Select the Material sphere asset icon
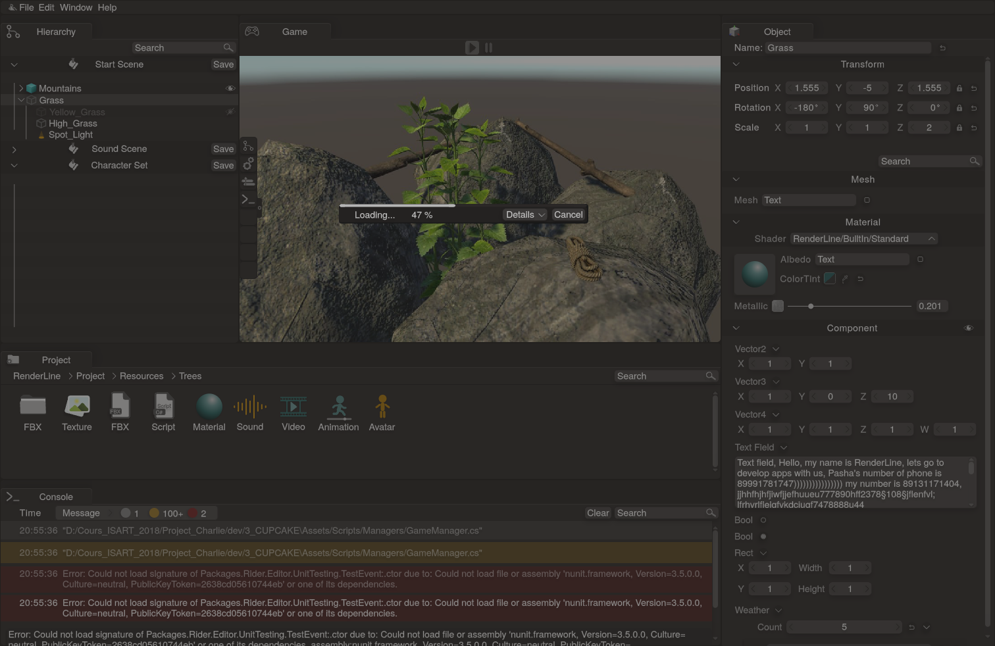 pyautogui.click(x=209, y=407)
